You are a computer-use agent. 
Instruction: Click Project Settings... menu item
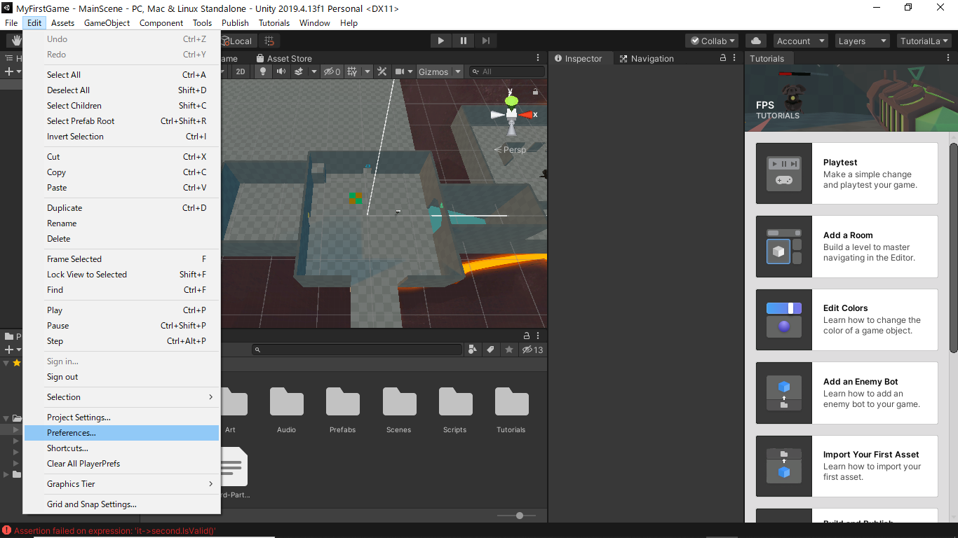[x=122, y=418]
